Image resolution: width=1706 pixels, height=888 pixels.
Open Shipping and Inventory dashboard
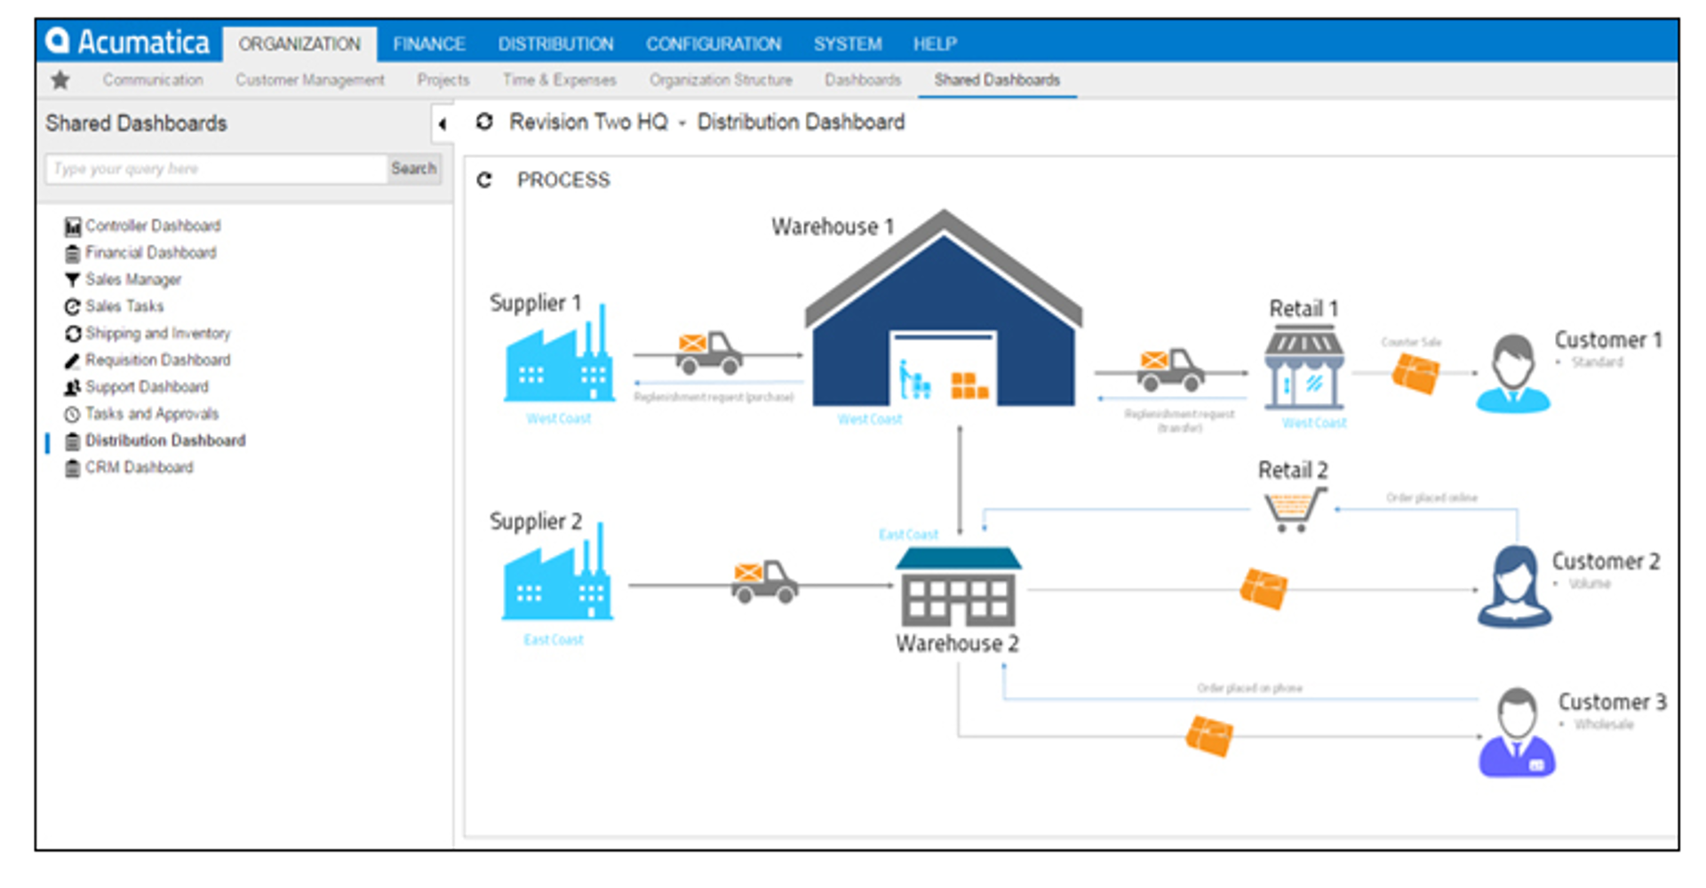coord(157,333)
